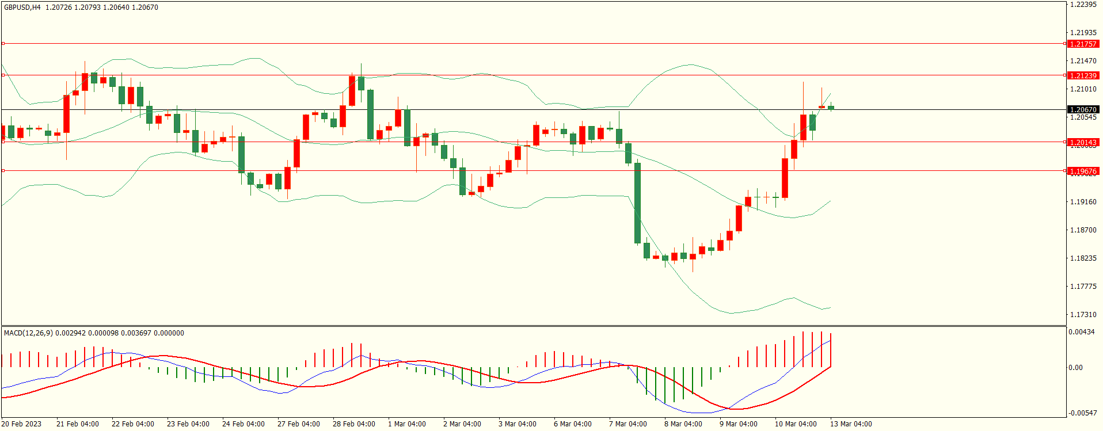Select the 1.21757 price tag on axis

[1083, 44]
